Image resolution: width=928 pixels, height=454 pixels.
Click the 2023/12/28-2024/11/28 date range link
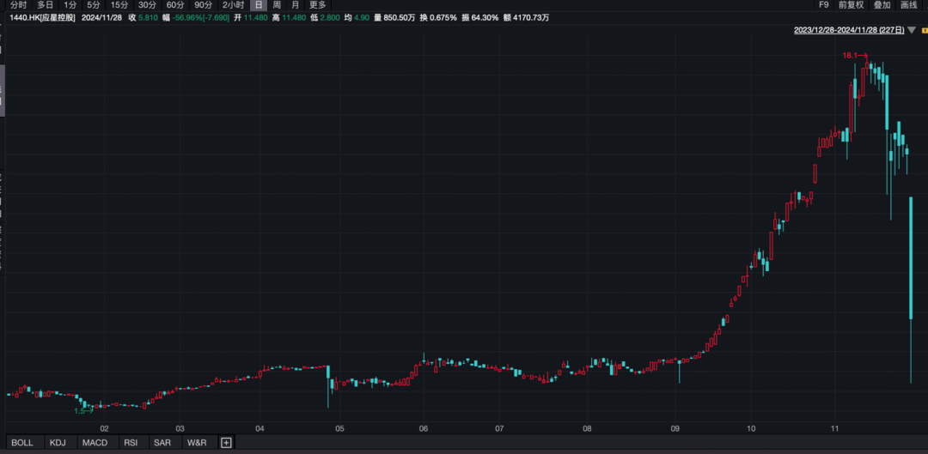[x=848, y=30]
